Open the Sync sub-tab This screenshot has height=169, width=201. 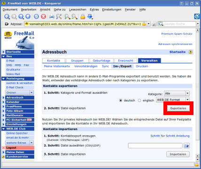coord(105,66)
